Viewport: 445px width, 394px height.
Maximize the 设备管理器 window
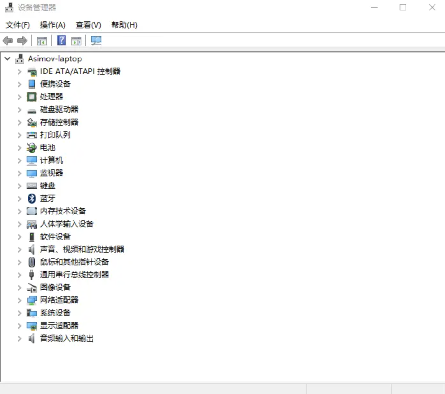tap(403, 7)
